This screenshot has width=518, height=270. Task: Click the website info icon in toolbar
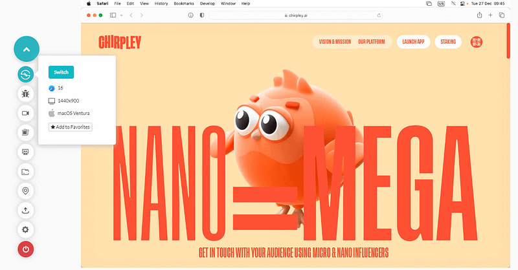click(190, 15)
